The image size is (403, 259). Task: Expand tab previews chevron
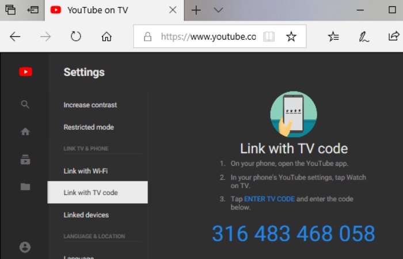(x=218, y=10)
